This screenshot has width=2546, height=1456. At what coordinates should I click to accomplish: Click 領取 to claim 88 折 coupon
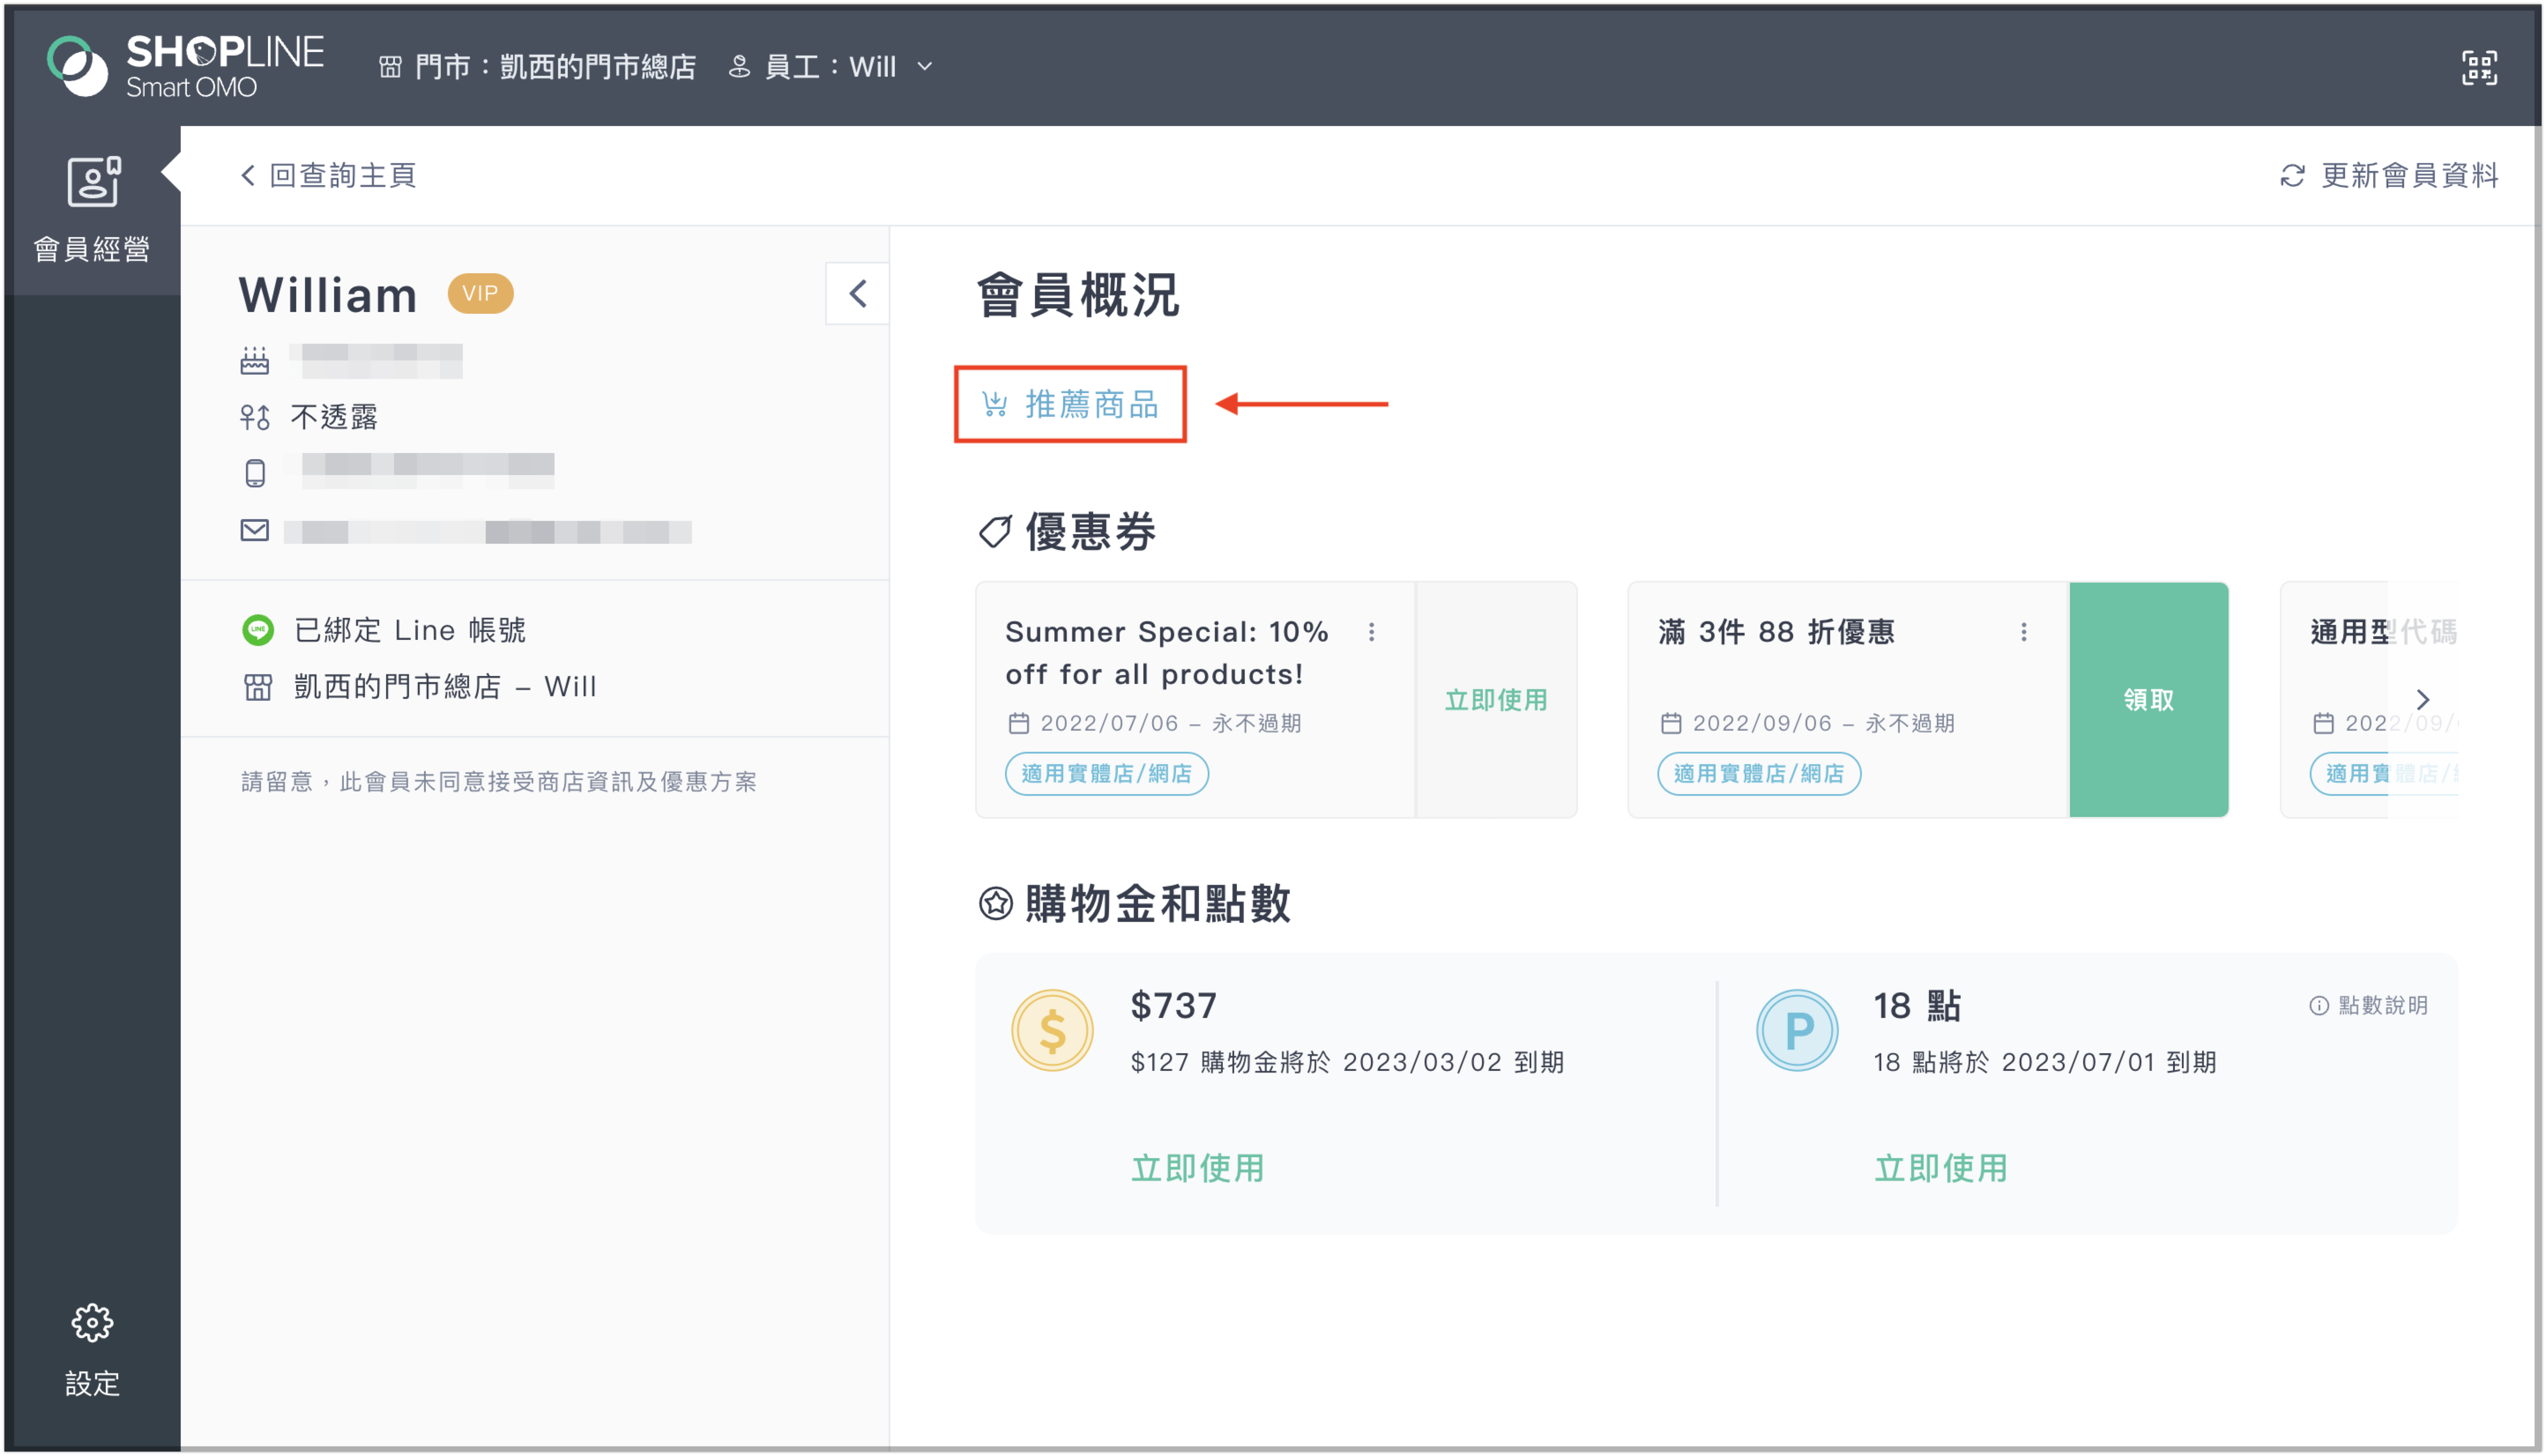pyautogui.click(x=2148, y=700)
